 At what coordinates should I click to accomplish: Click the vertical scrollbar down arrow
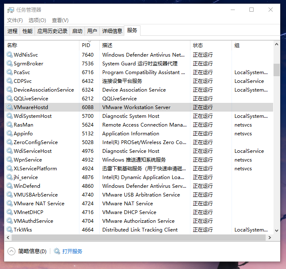click(276, 231)
